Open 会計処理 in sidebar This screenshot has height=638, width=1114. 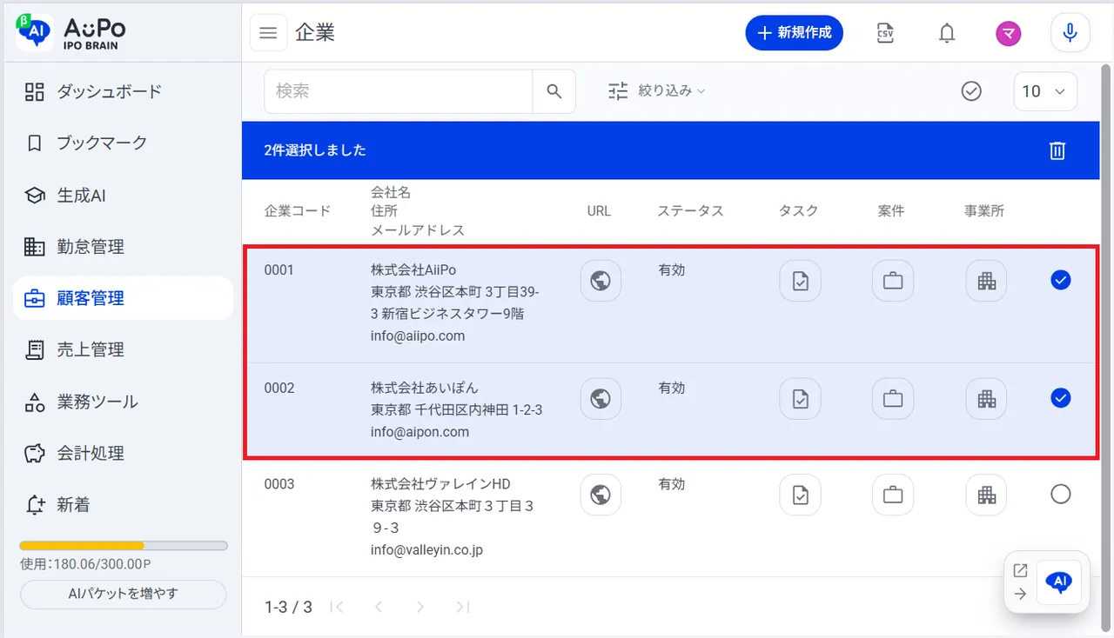(x=123, y=453)
